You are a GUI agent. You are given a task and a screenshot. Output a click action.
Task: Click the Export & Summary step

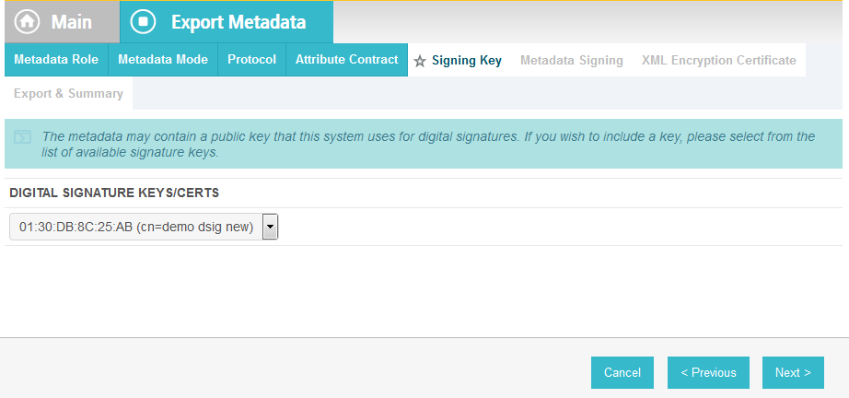[69, 93]
